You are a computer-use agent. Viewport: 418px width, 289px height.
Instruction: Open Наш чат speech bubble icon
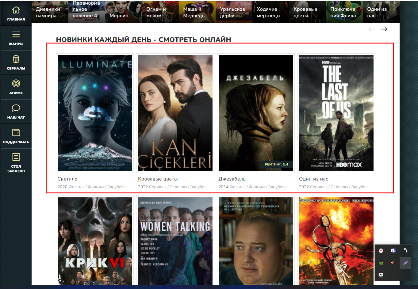16,108
